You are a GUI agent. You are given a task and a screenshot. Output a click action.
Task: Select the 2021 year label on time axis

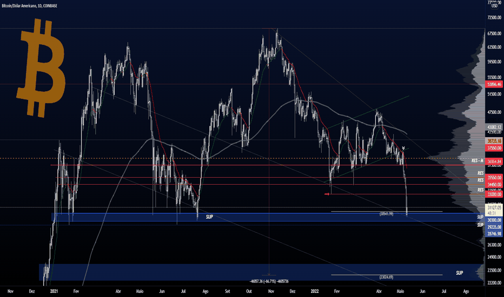click(x=54, y=291)
